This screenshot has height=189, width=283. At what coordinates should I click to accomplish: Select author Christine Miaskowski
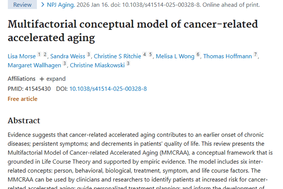pos(97,65)
